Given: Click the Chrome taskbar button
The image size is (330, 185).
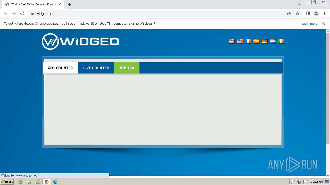Looking at the screenshot, I should pos(47,182).
